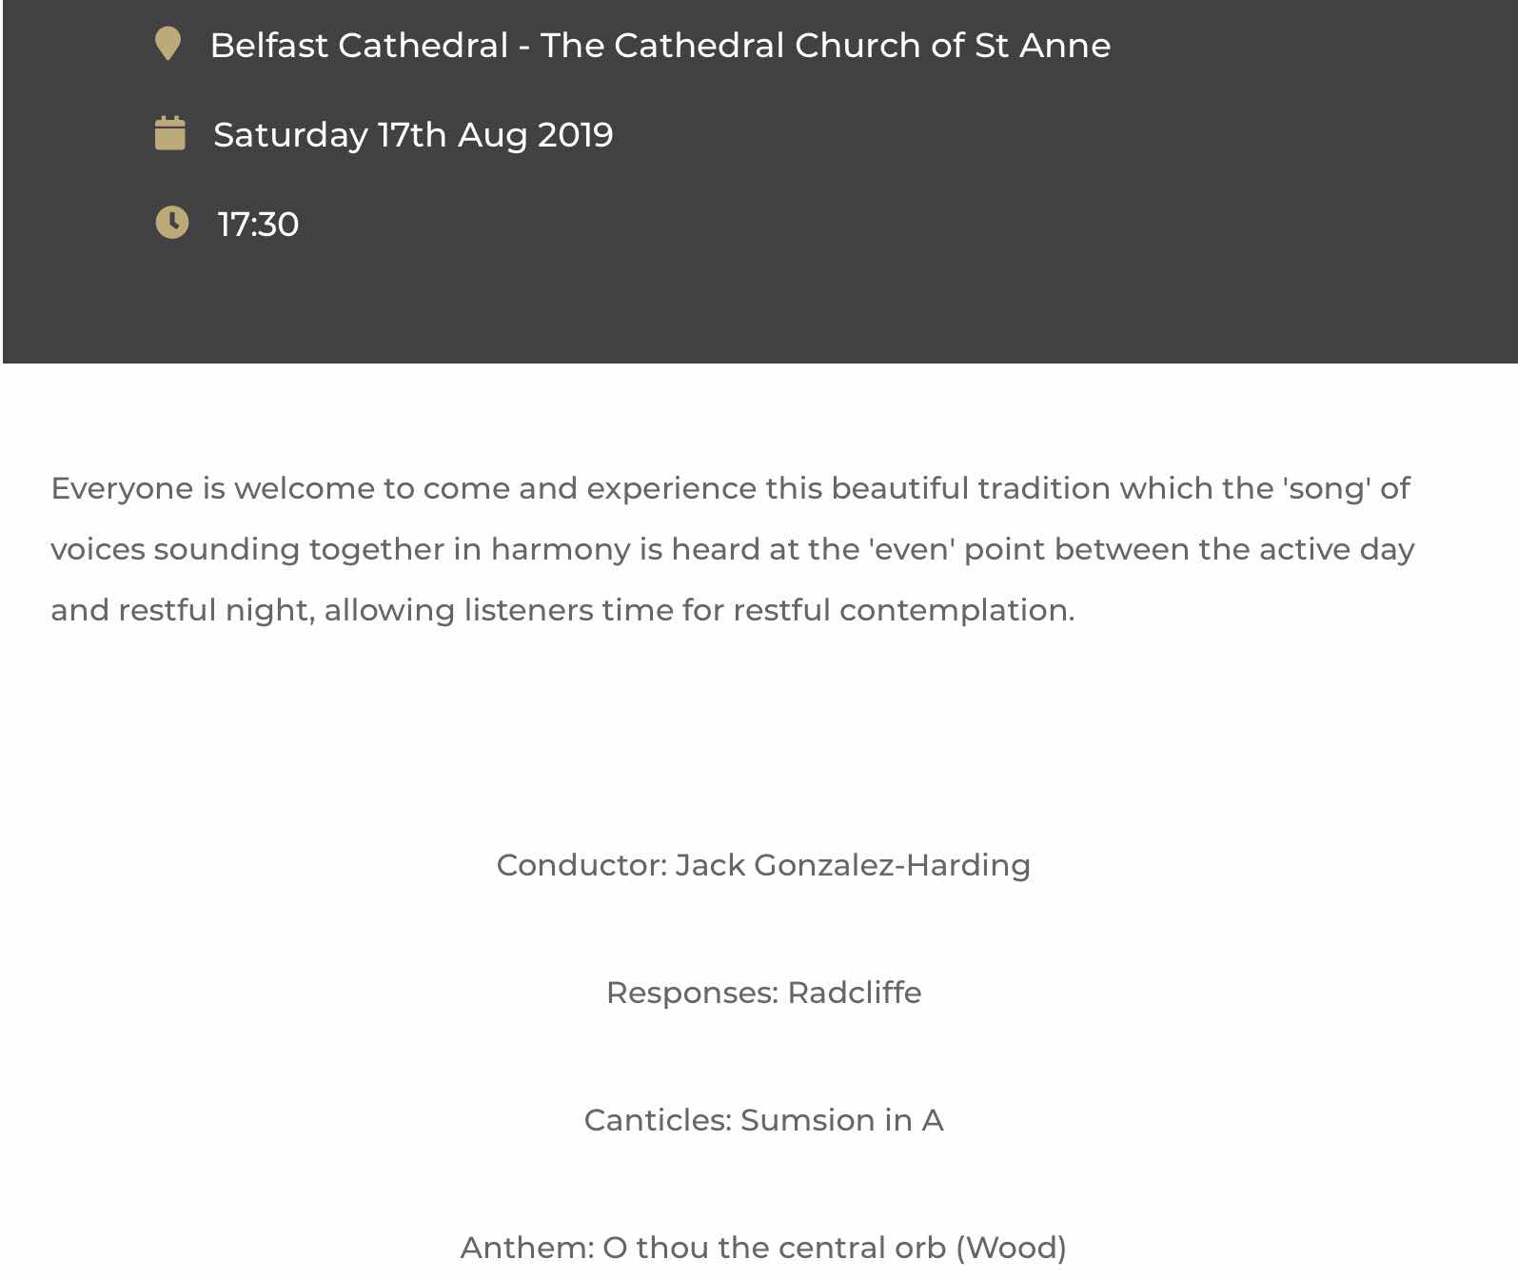The width and height of the screenshot is (1518, 1279).
Task: Click the Anthem: O thou the central orb line
Action: pyautogui.click(x=763, y=1248)
